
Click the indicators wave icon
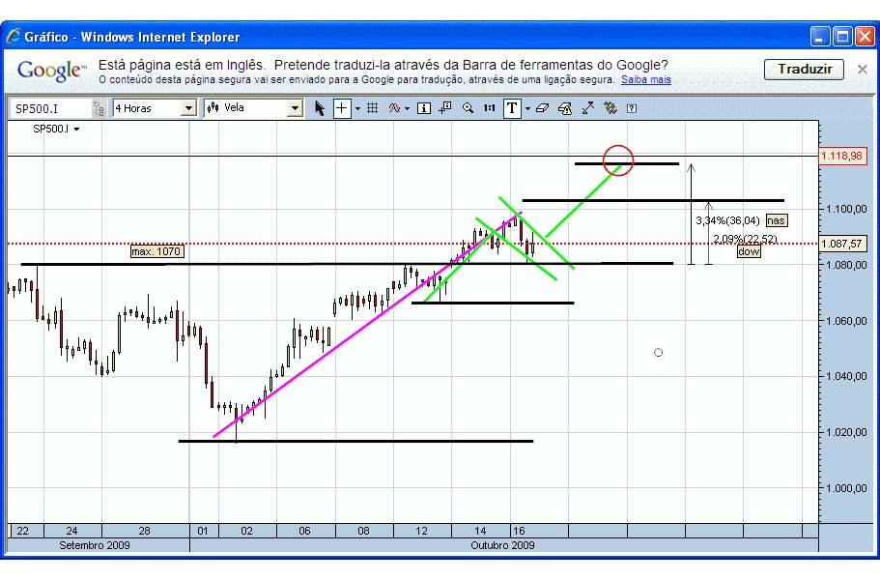tap(394, 108)
